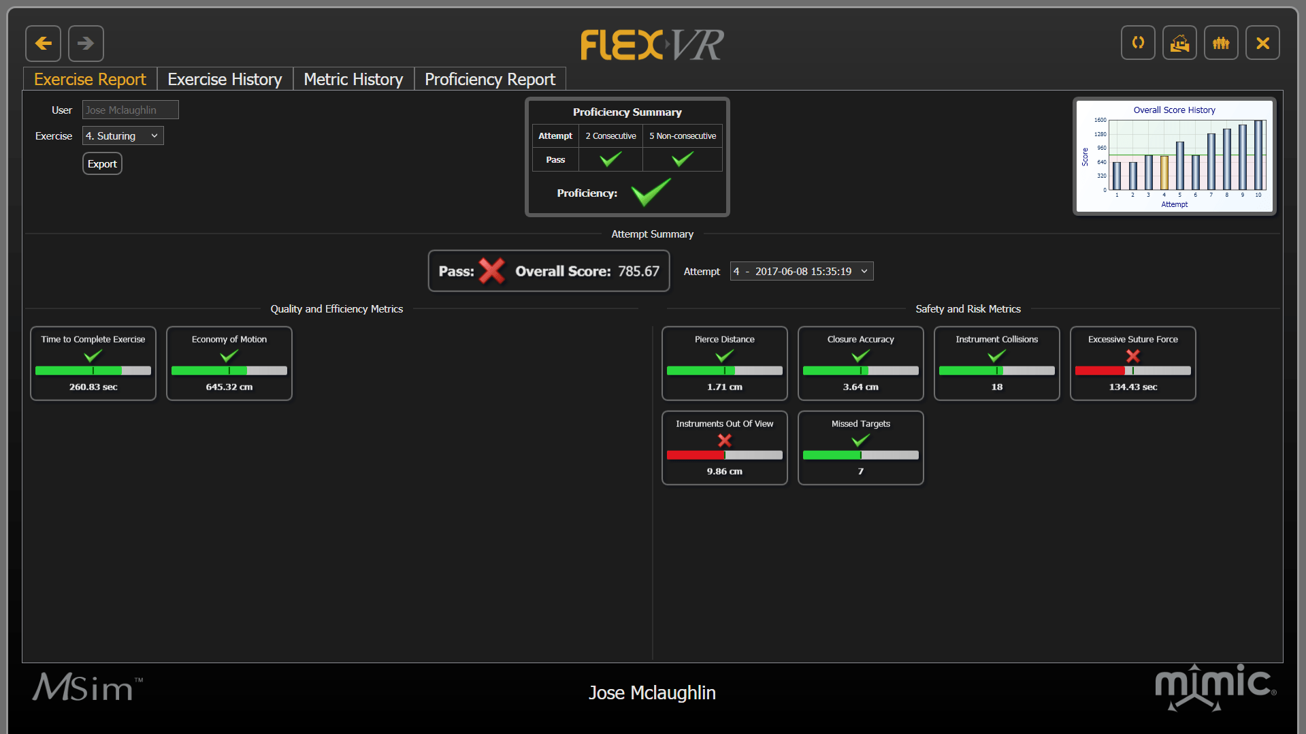The width and height of the screenshot is (1306, 734).
Task: Click the highlighted attempt 4 bar in chart
Action: coord(1164,173)
